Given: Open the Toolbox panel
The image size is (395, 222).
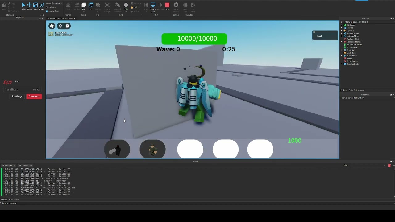Looking at the screenshot, I should click(77, 6).
